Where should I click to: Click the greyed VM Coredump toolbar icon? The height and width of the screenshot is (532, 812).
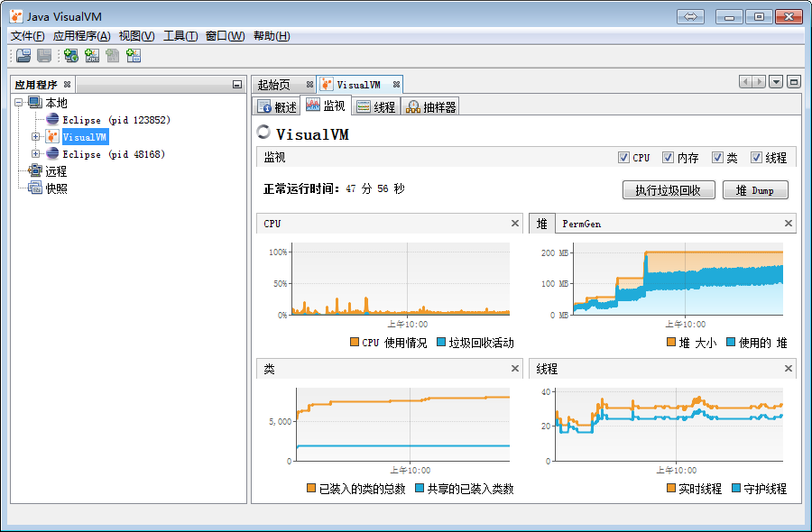click(x=113, y=55)
